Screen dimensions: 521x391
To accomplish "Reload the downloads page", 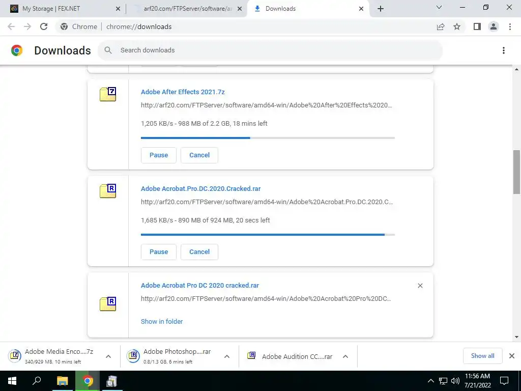I will tap(44, 26).
